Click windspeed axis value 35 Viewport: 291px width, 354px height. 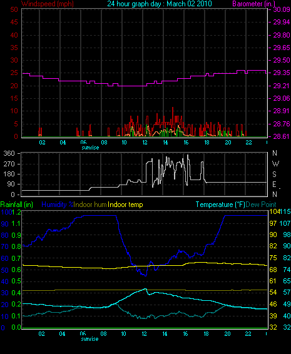14,48
